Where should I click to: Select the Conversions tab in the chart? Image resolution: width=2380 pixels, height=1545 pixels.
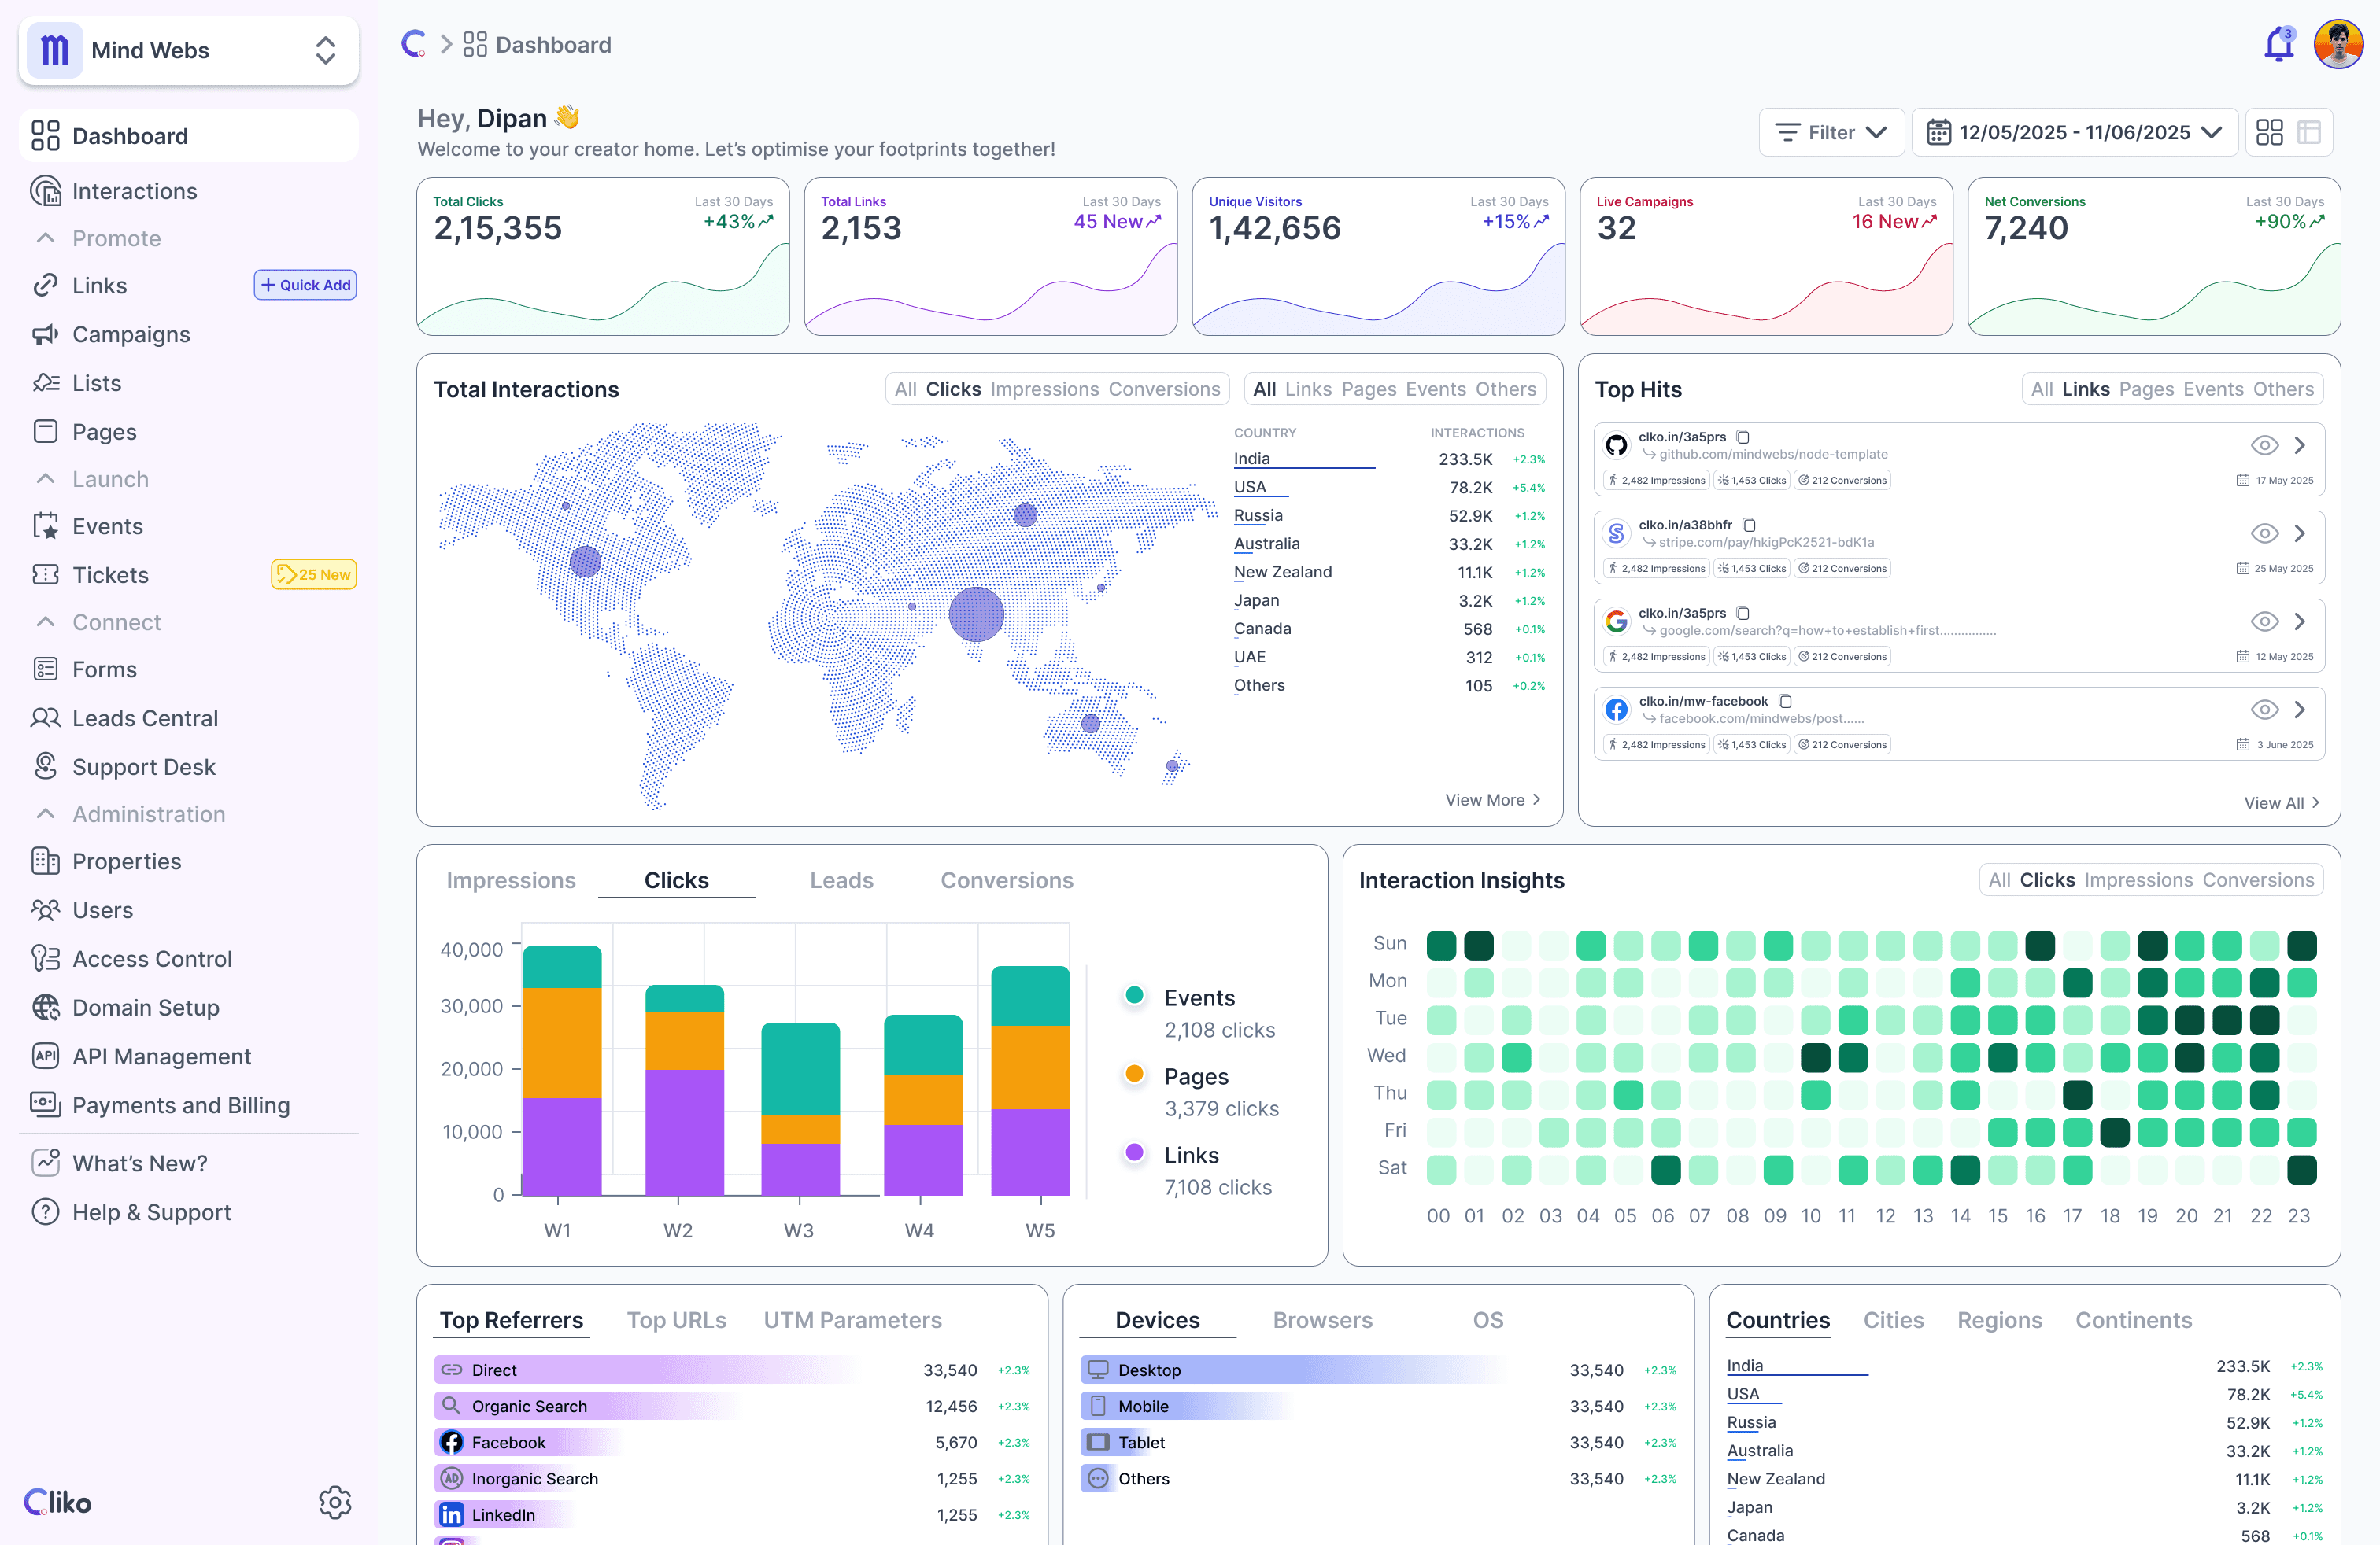click(1007, 880)
